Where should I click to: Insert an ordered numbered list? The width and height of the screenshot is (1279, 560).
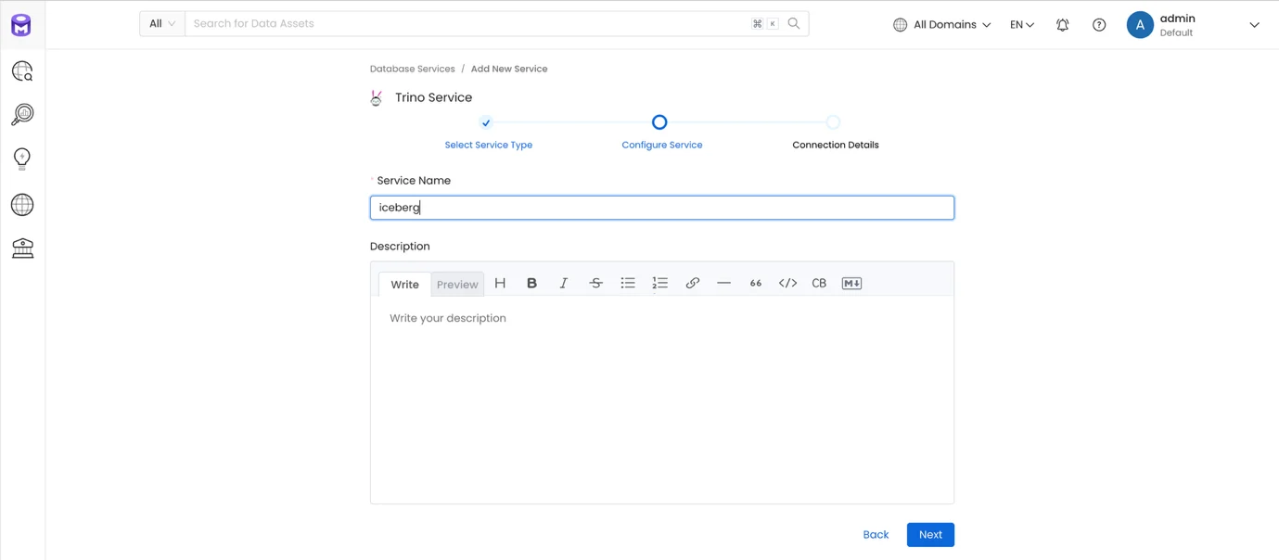[x=659, y=283]
